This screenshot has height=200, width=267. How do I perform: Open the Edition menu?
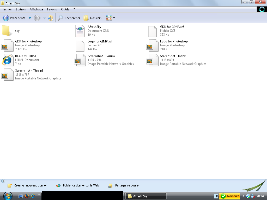pyautogui.click(x=21, y=9)
